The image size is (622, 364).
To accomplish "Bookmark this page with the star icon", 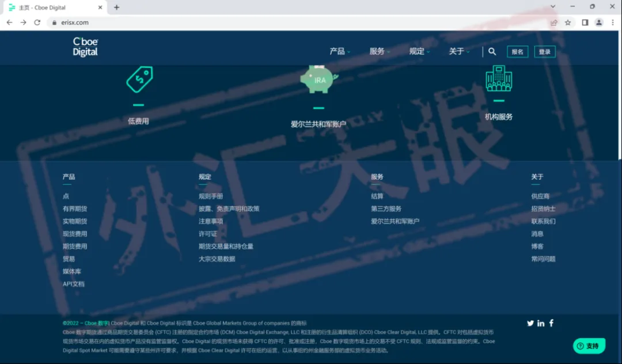I will coord(568,22).
